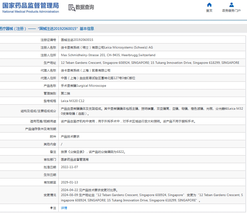Click the 产品储存条件及有效期 label
This screenshot has width=247, height=213.
[x=40, y=129]
